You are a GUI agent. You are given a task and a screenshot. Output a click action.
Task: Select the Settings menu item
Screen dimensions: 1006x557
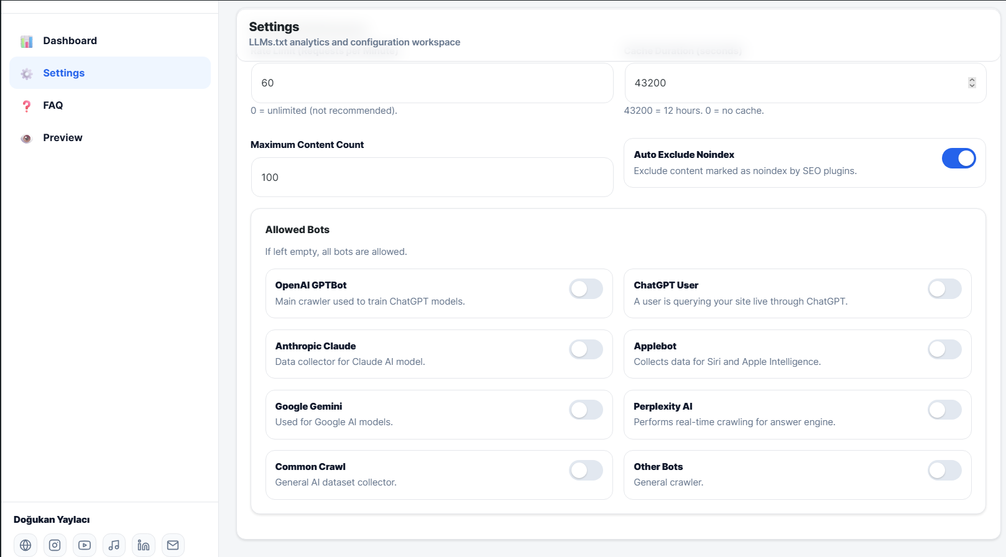point(110,73)
